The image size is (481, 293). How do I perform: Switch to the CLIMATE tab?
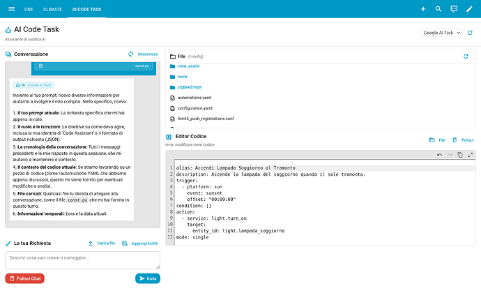52,10
